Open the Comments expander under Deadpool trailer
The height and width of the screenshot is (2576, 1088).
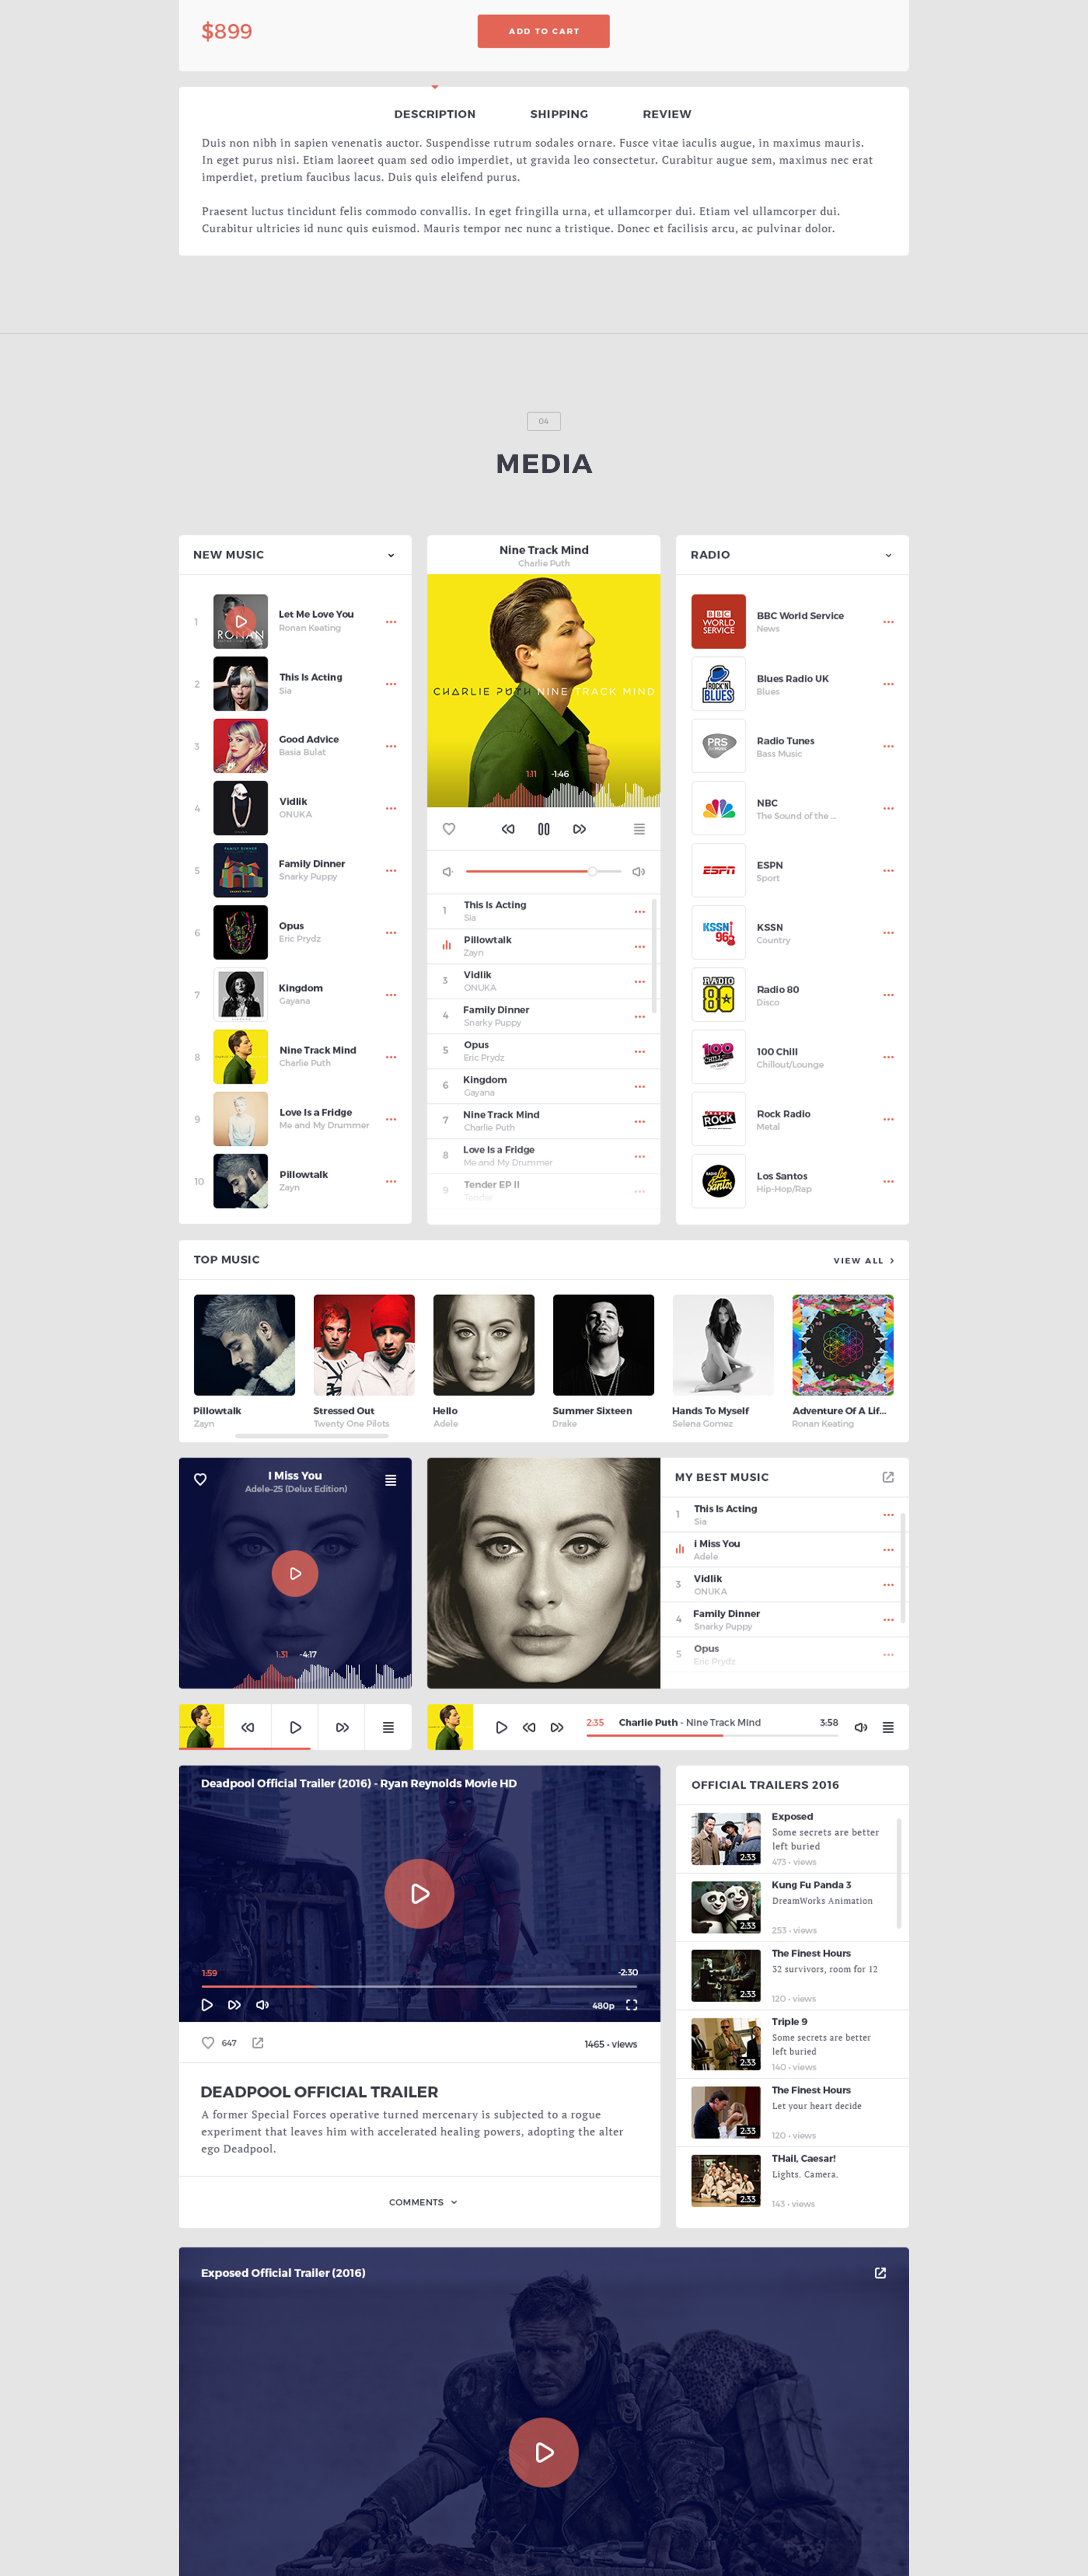tap(423, 2202)
